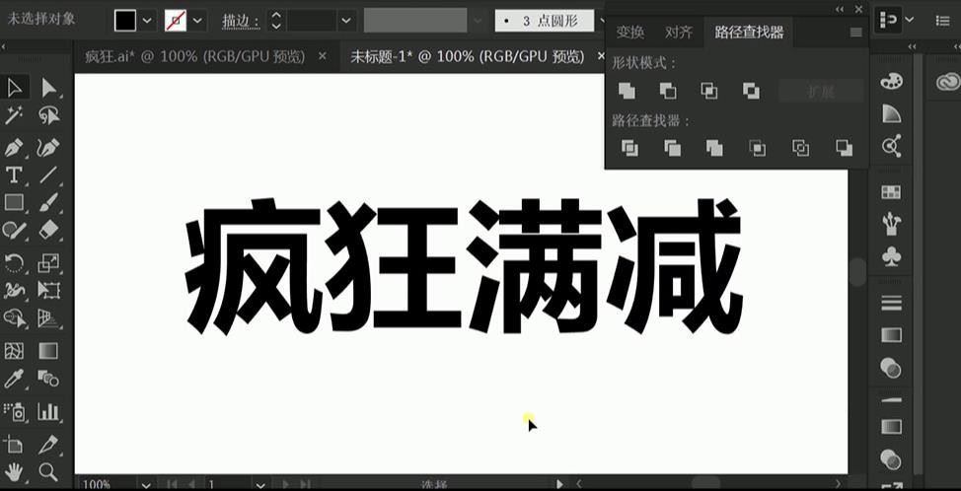Select the Width (warp) tool
961x491 pixels.
click(x=14, y=290)
